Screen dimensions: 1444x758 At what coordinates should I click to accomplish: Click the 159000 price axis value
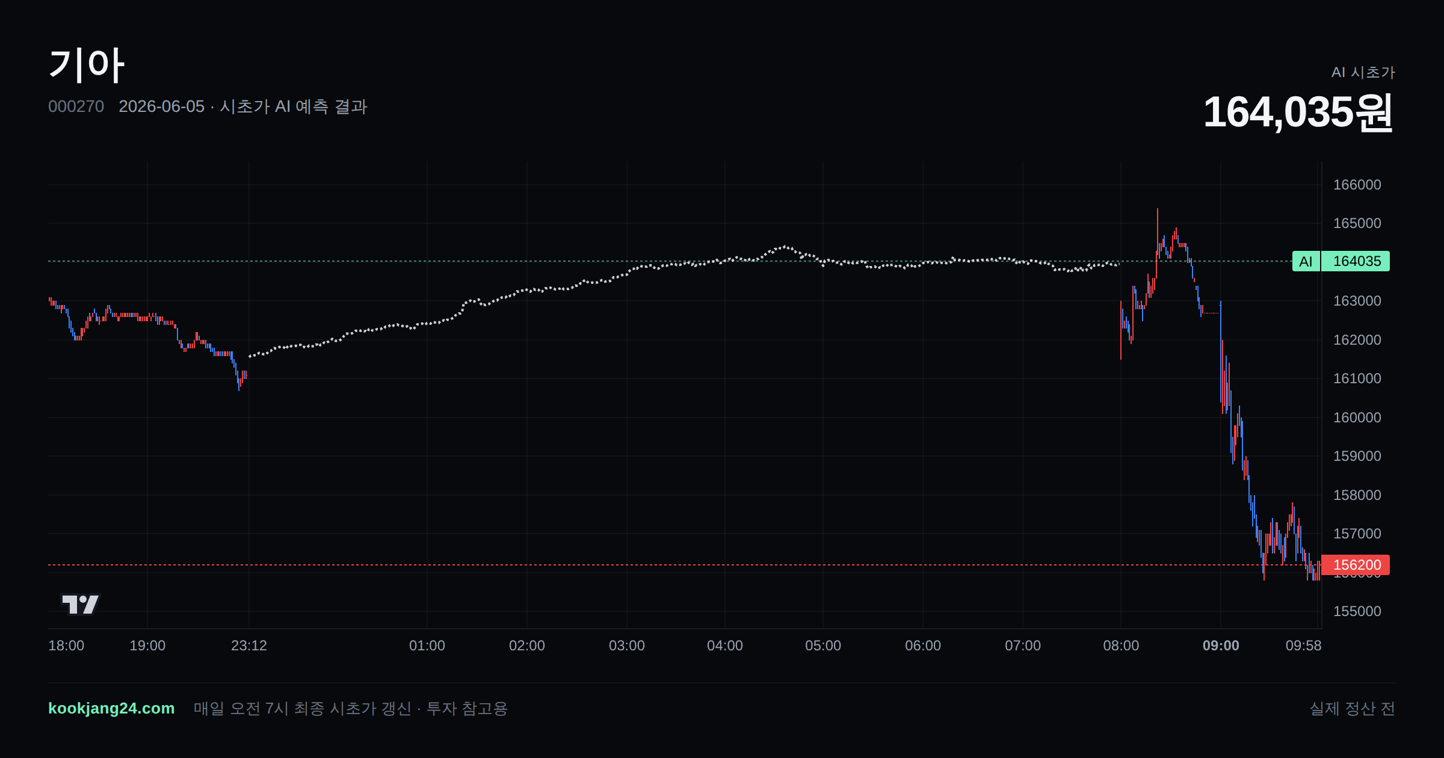coord(1357,456)
